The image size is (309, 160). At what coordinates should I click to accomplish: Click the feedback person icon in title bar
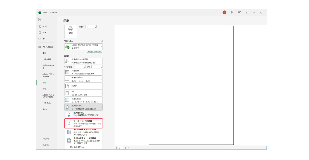[x=239, y=12]
